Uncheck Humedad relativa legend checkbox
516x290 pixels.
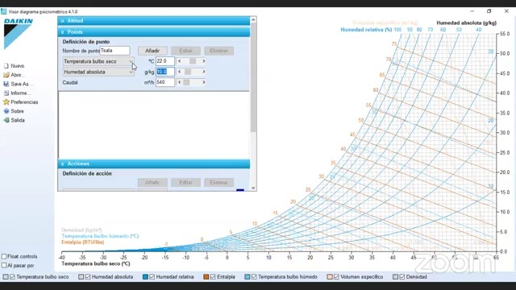point(152,277)
